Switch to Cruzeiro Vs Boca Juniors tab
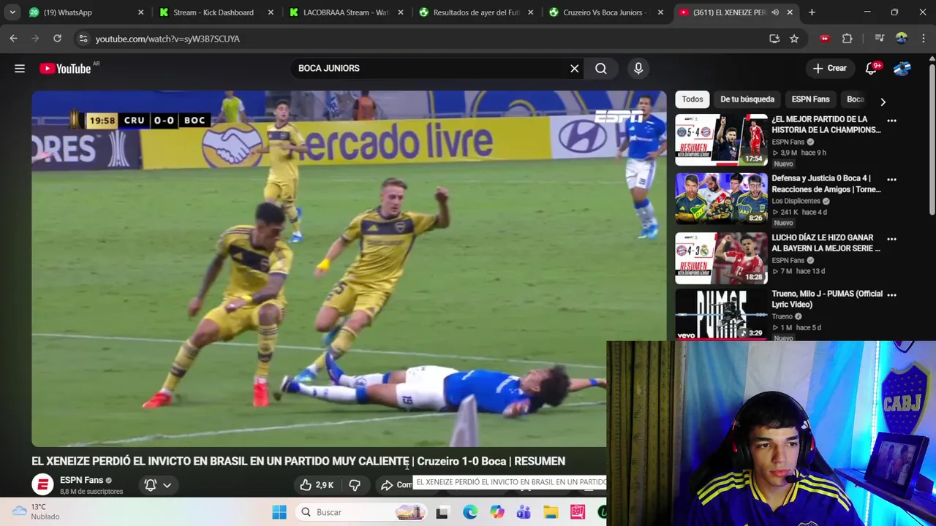Viewport: 936px width, 526px height. [605, 12]
